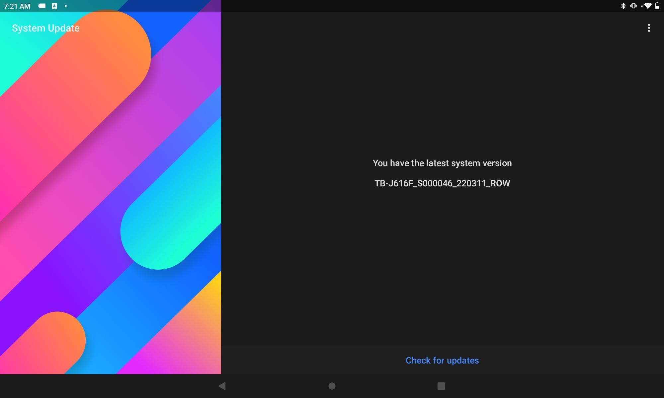The image size is (664, 398).
Task: Tap the tag-shaped notification icon
Action: point(42,6)
